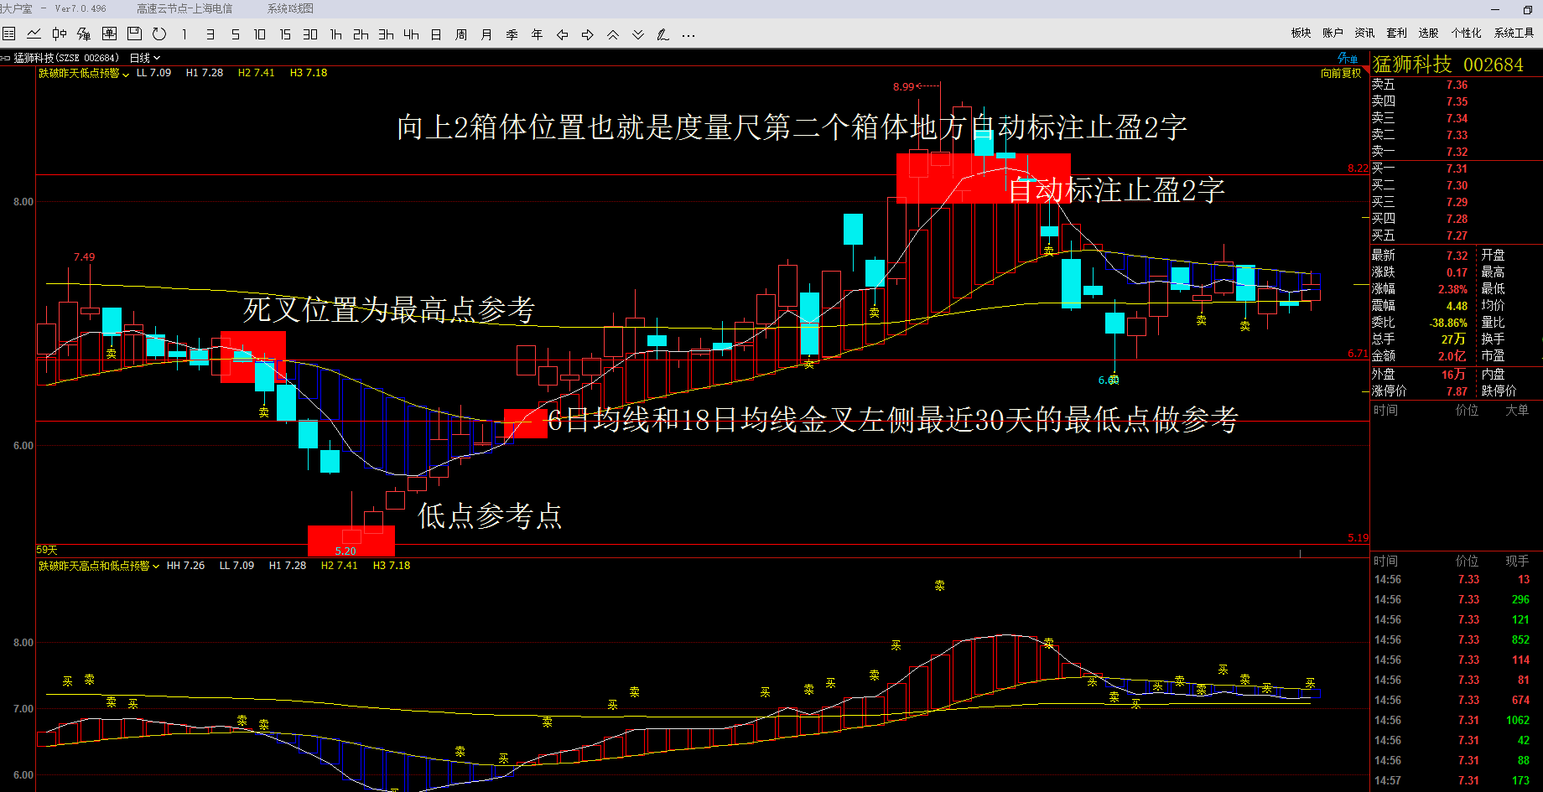Click the 大单 column header
The height and width of the screenshot is (792, 1543).
pyautogui.click(x=1517, y=410)
